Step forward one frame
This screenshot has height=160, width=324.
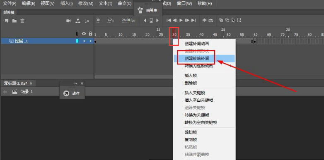point(187,20)
